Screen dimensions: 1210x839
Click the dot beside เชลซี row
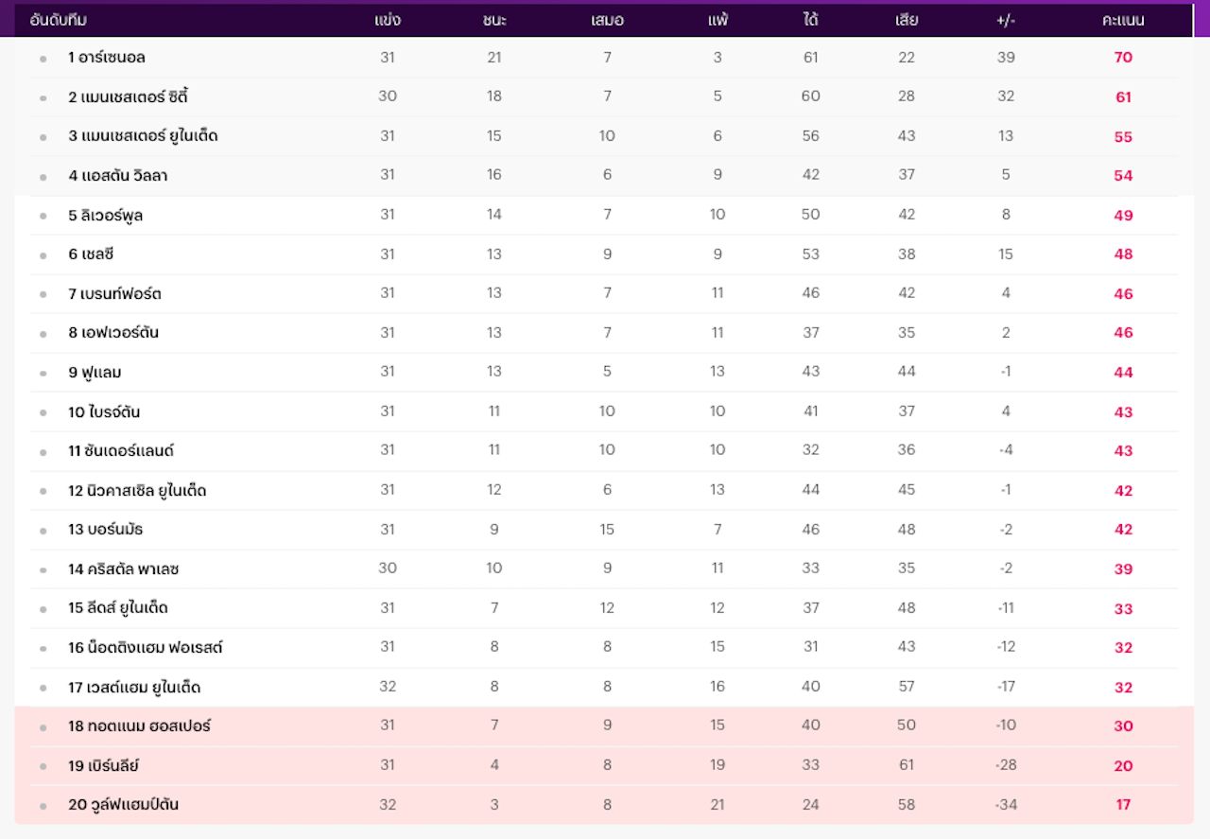[x=43, y=255]
